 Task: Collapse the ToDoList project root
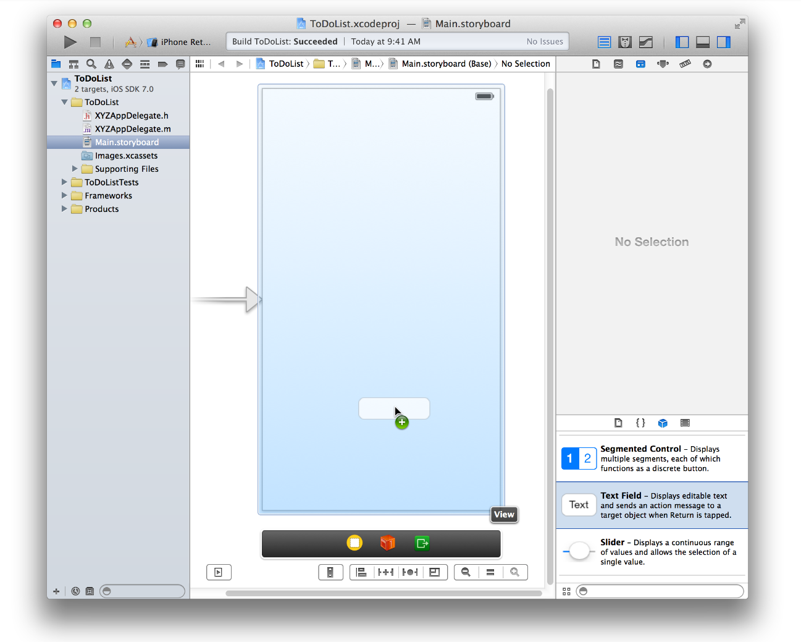pos(54,83)
